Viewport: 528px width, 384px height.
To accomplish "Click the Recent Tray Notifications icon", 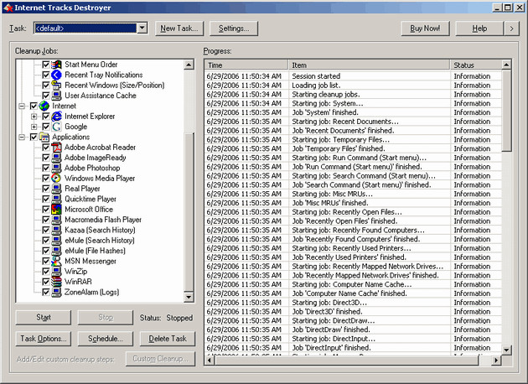I will tap(56, 75).
